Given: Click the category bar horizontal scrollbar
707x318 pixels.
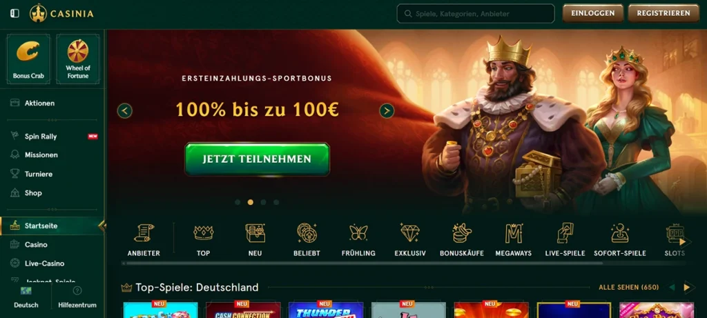Looking at the screenshot, I should tap(353, 264).
